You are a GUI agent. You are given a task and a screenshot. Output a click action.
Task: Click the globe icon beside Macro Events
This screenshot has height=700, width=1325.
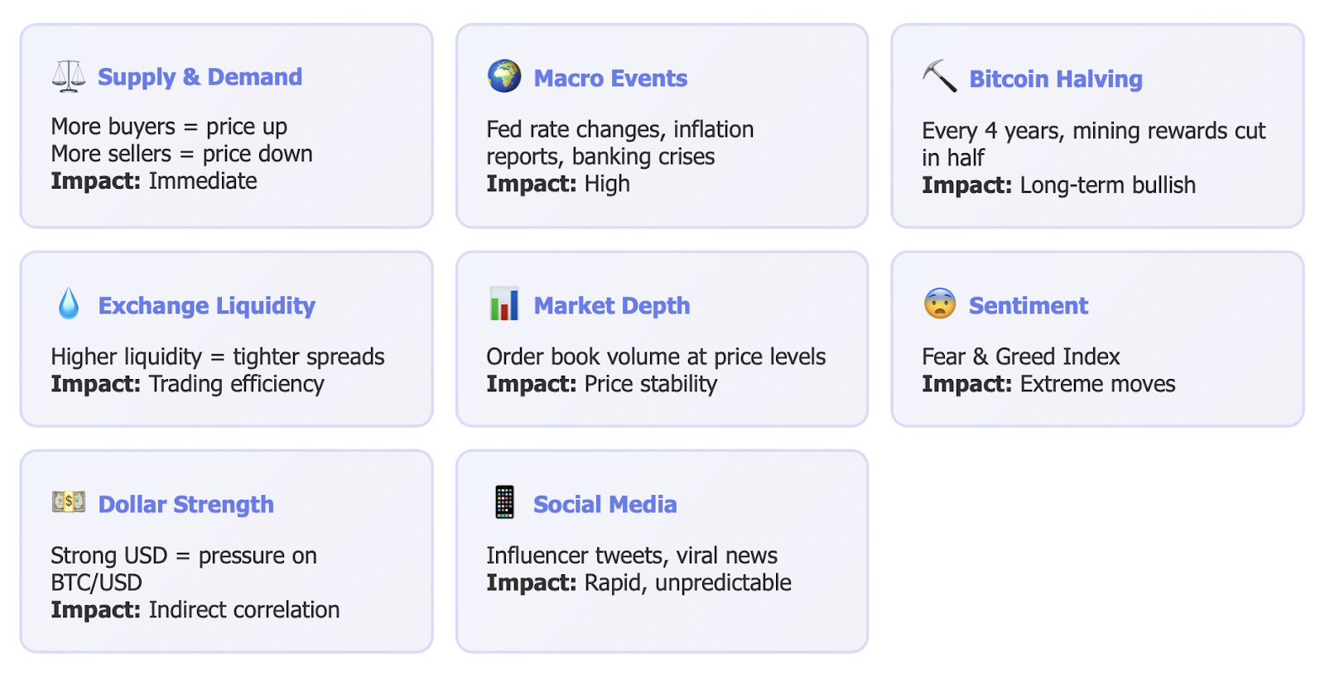504,76
